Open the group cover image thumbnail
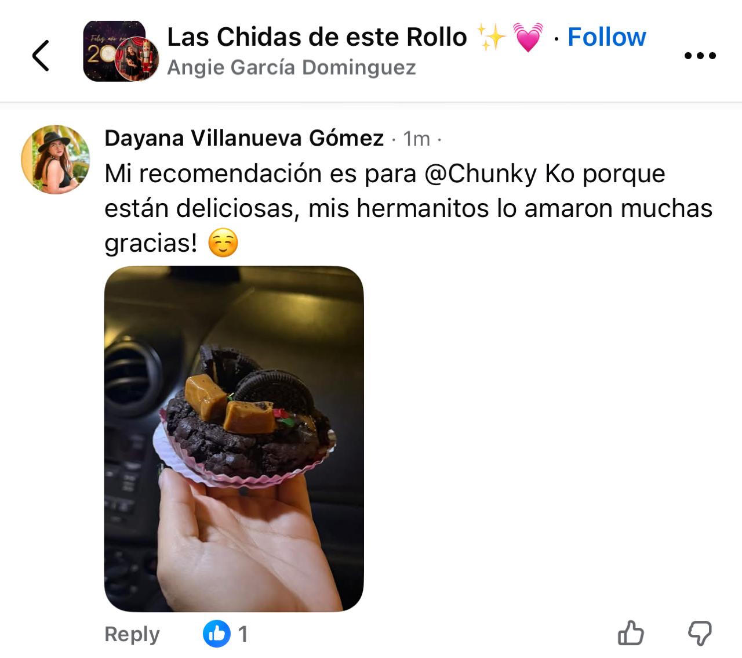The width and height of the screenshot is (742, 658). pyautogui.click(x=114, y=51)
